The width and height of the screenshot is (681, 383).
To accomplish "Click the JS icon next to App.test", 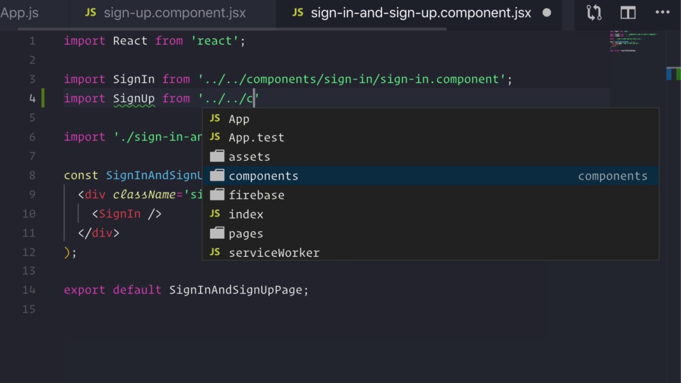I will 215,137.
